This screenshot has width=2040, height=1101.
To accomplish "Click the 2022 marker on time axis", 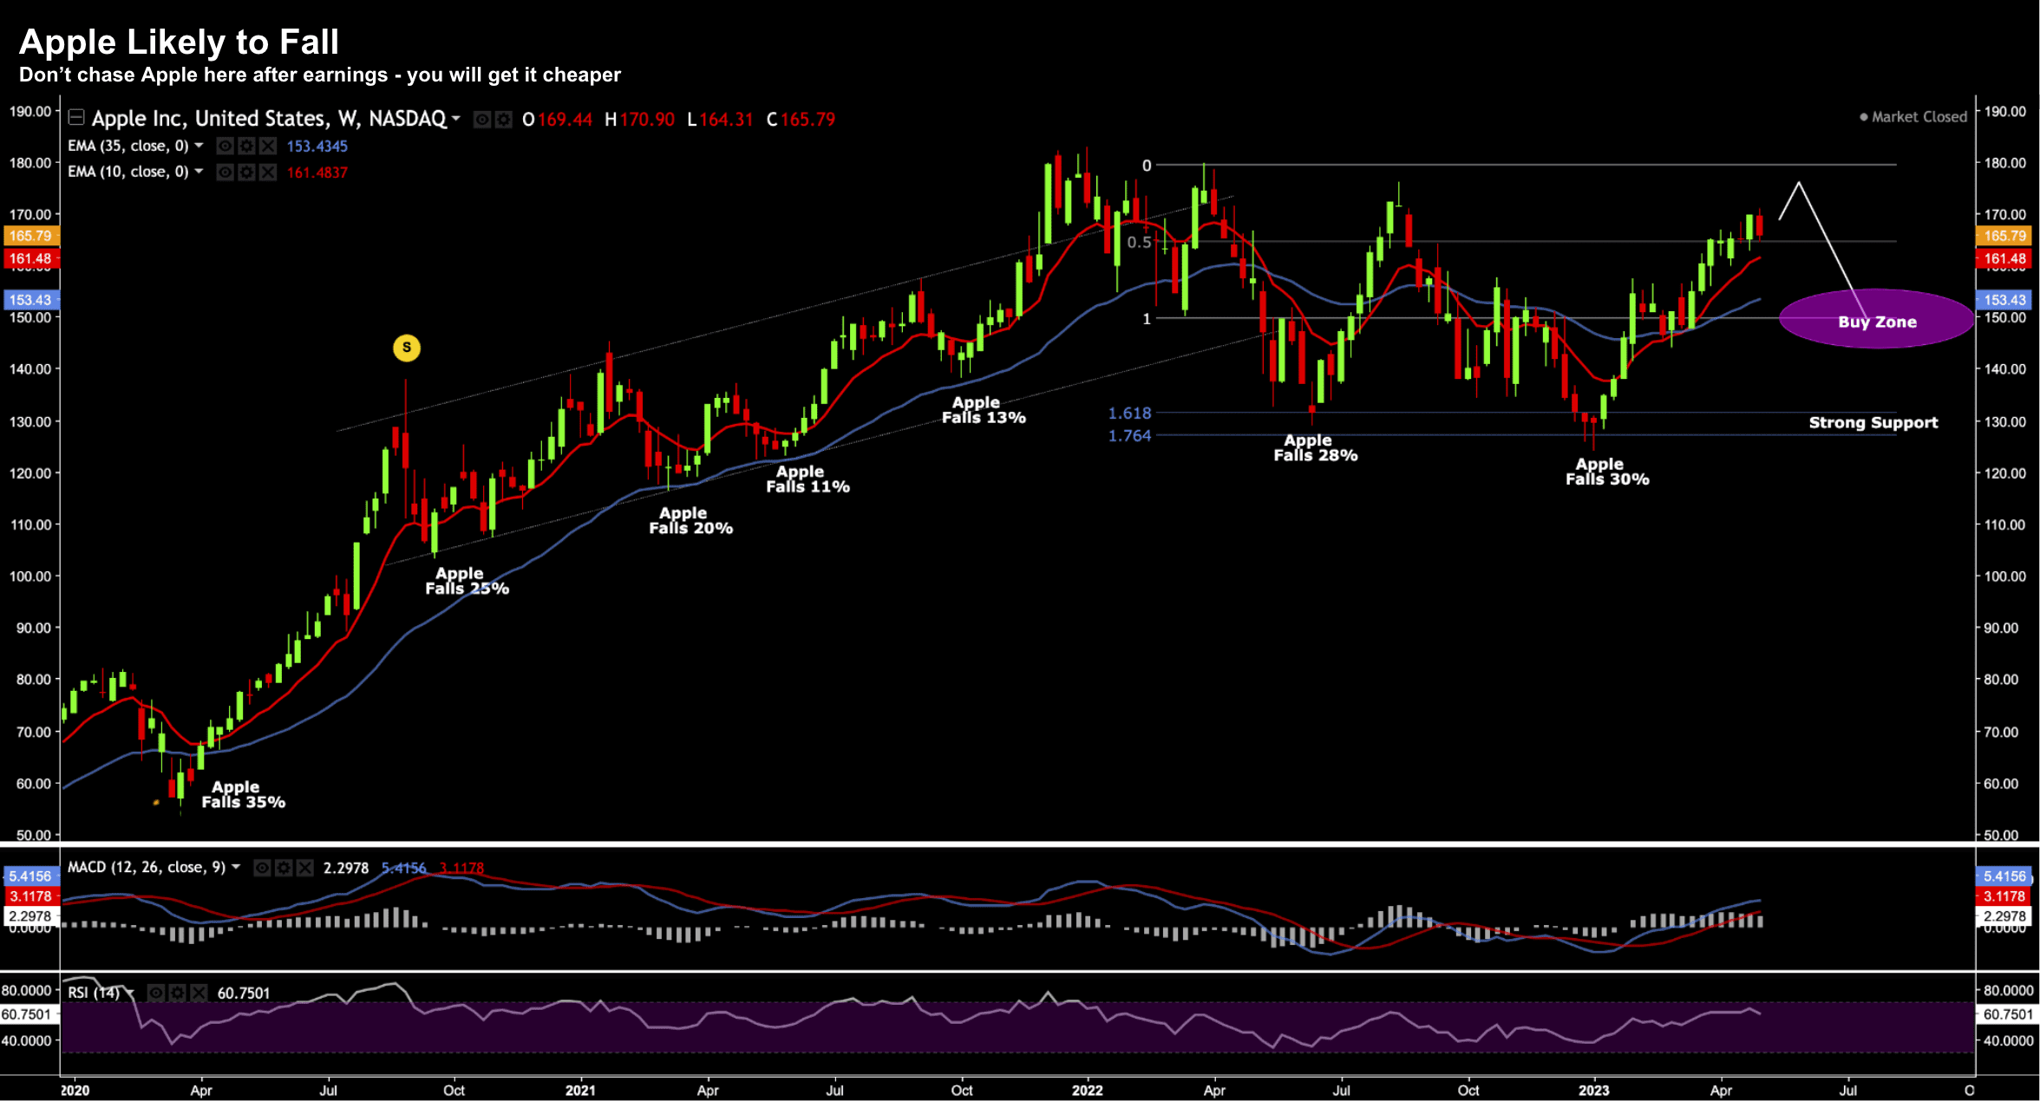I will click(x=1087, y=1090).
